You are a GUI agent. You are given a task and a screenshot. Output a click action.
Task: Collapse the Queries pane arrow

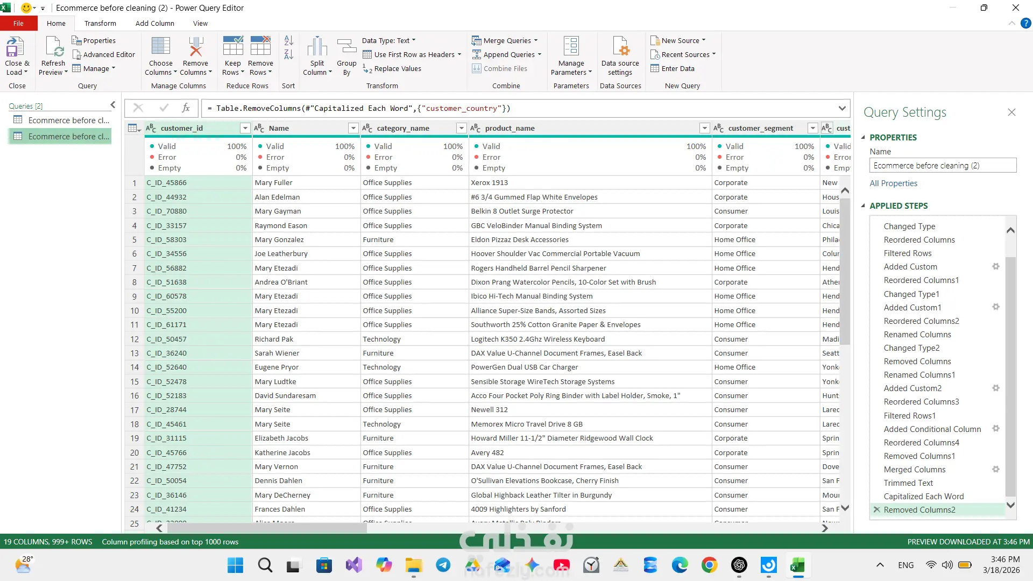[x=112, y=105]
